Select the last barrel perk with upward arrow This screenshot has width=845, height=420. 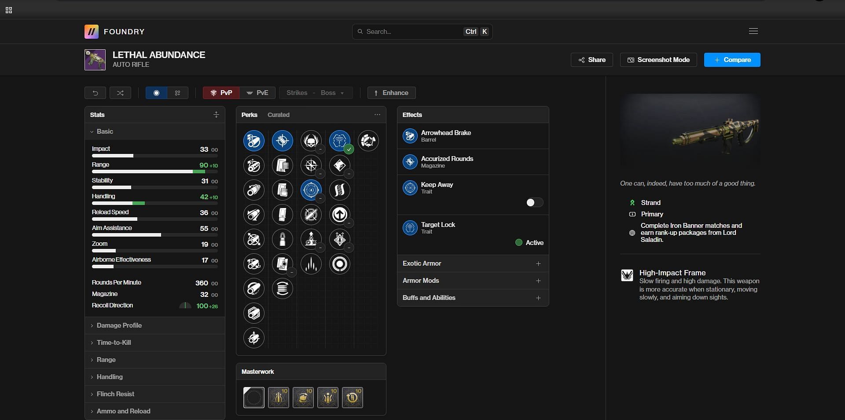tap(254, 338)
